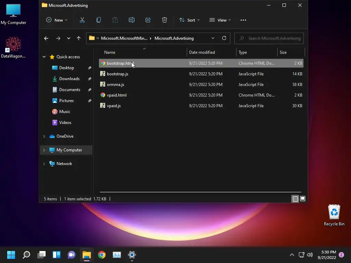
Task: Collapse the Quick access tree node
Action: pos(44,57)
